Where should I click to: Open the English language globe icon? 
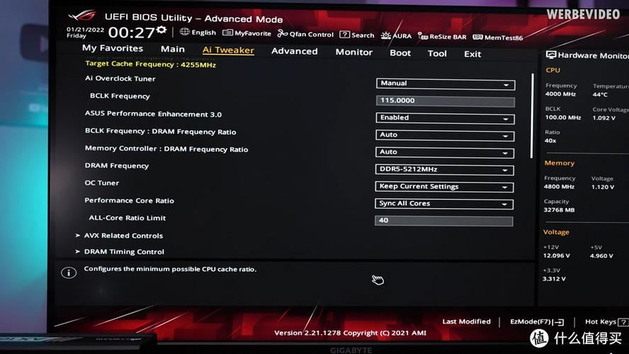185,32
